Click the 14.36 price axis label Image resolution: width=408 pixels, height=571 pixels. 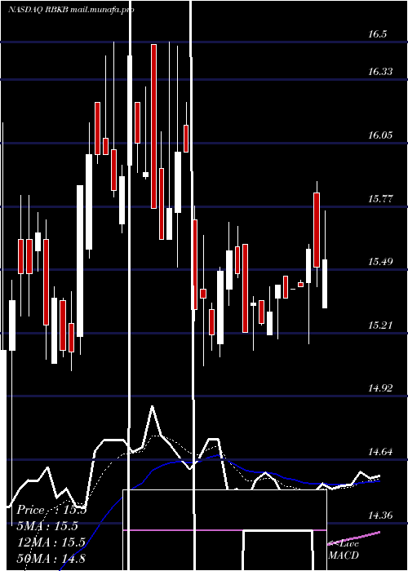pos(380,516)
